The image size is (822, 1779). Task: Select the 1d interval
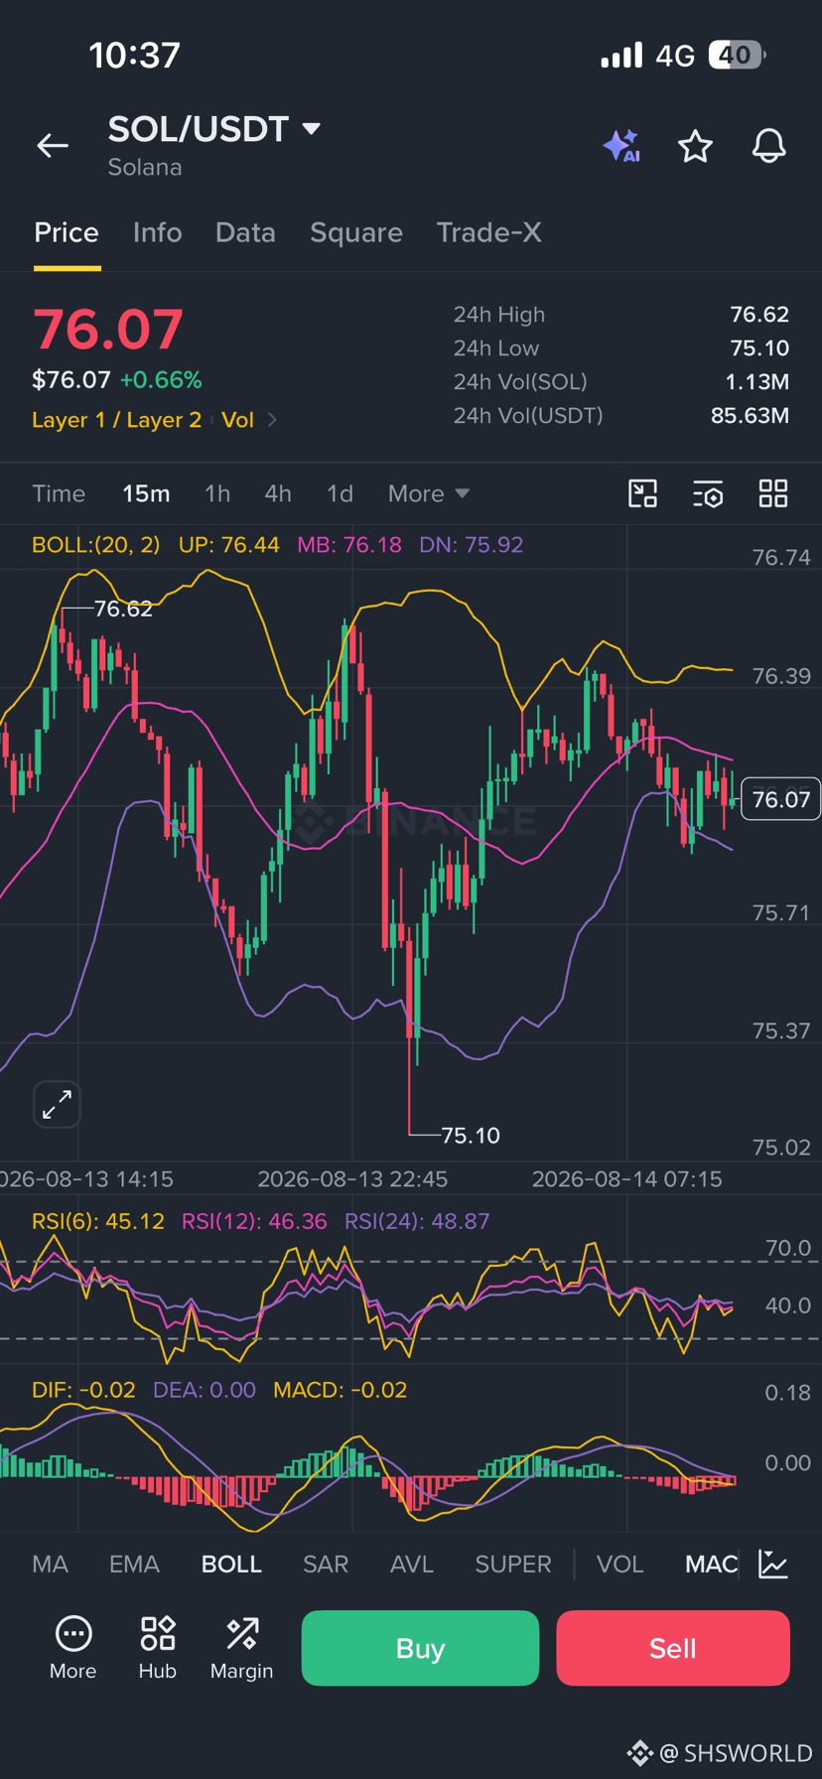[x=340, y=493]
